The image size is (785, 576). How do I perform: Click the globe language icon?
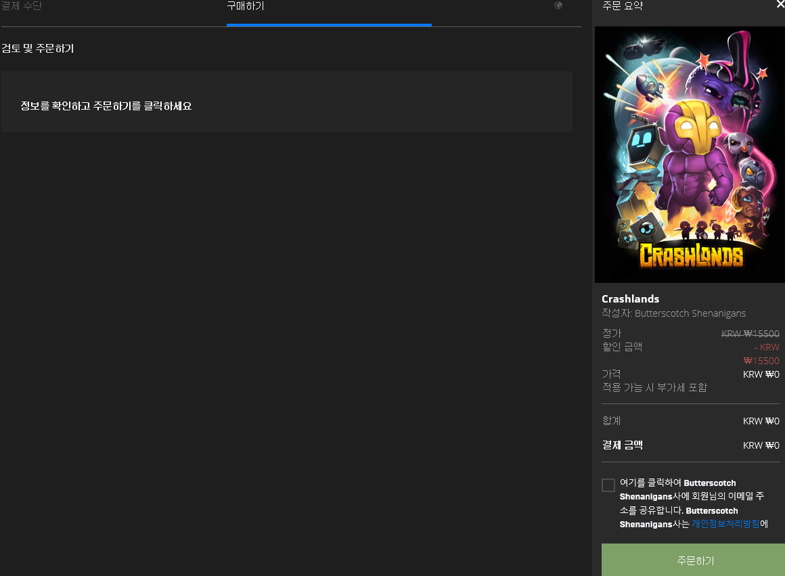coord(558,5)
